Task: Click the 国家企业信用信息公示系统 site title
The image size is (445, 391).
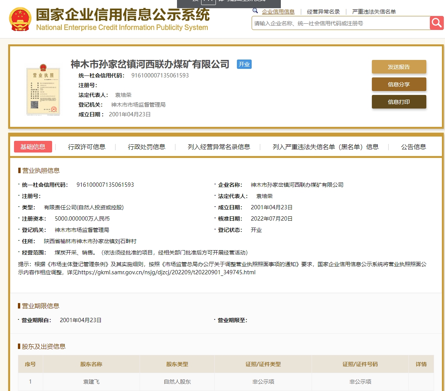Action: pyautogui.click(x=123, y=16)
